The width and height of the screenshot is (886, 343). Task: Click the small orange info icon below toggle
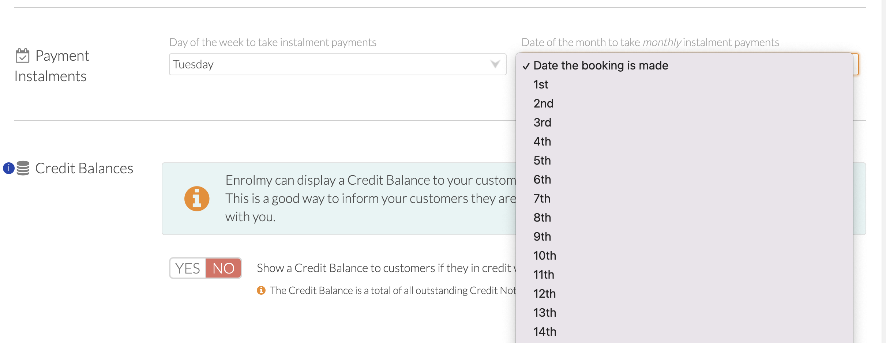(x=261, y=290)
